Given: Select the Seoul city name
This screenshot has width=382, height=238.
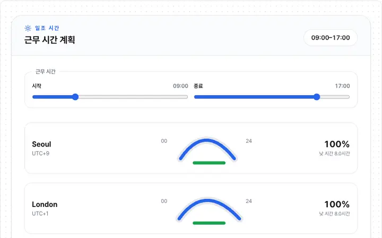Looking at the screenshot, I should pos(41,144).
